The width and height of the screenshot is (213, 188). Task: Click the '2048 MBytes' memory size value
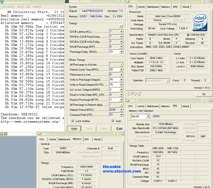click(x=63, y=153)
